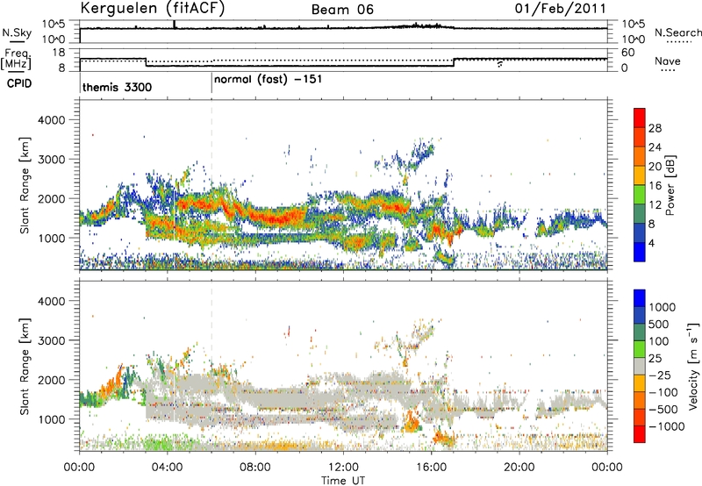Select the 'Freq. [MHz]' axis label
The image size is (702, 486).
click(x=17, y=59)
